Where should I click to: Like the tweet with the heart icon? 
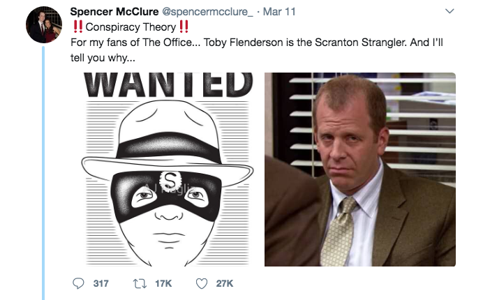click(x=202, y=283)
